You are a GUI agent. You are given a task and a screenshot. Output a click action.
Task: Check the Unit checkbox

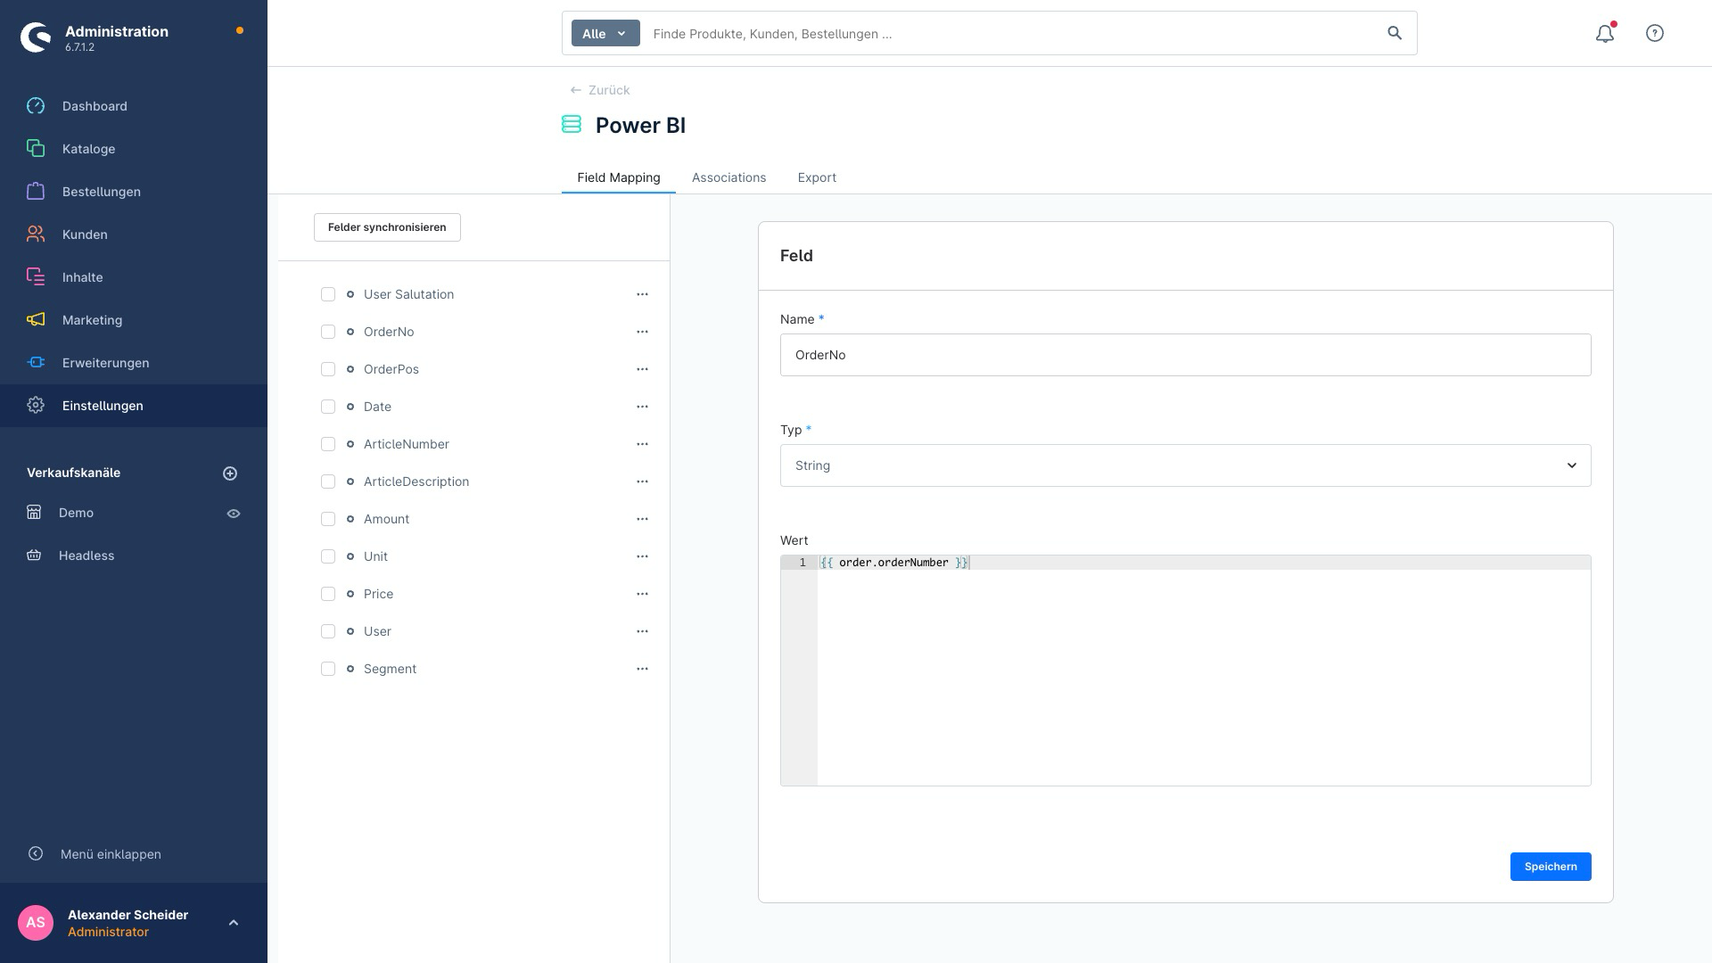[x=328, y=556]
